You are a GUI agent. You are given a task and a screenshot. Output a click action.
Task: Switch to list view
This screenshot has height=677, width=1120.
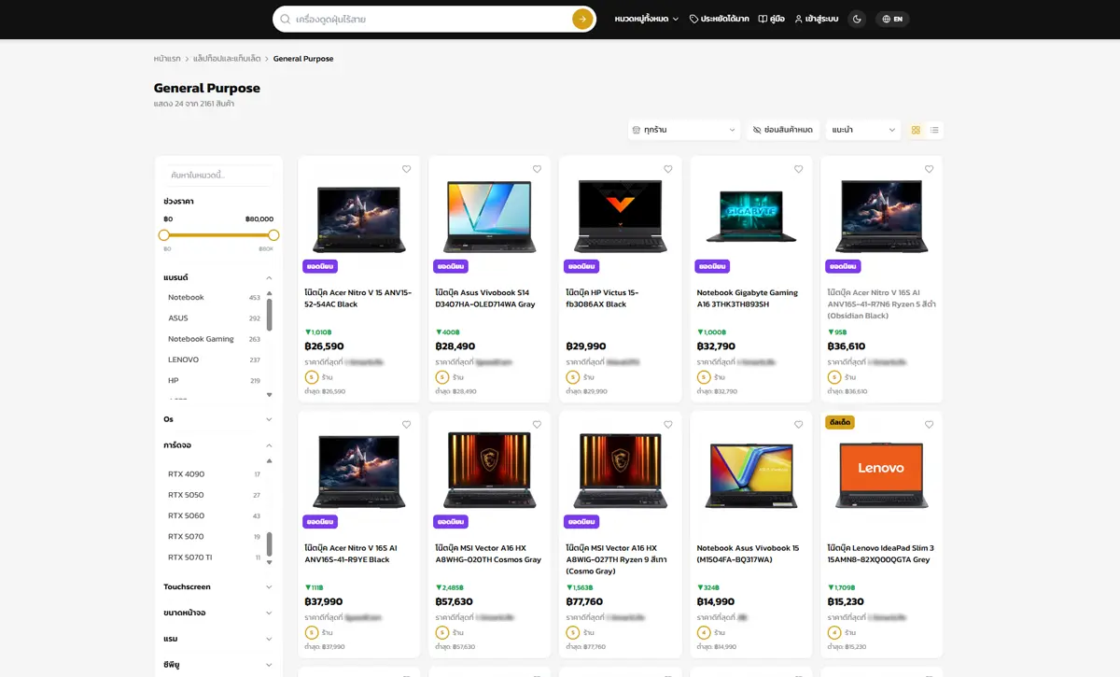934,130
